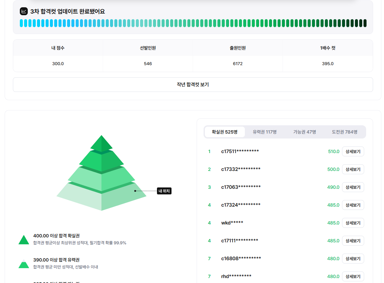Select user c17332********* in ranking list
This screenshot has width=384, height=283.
241,169
